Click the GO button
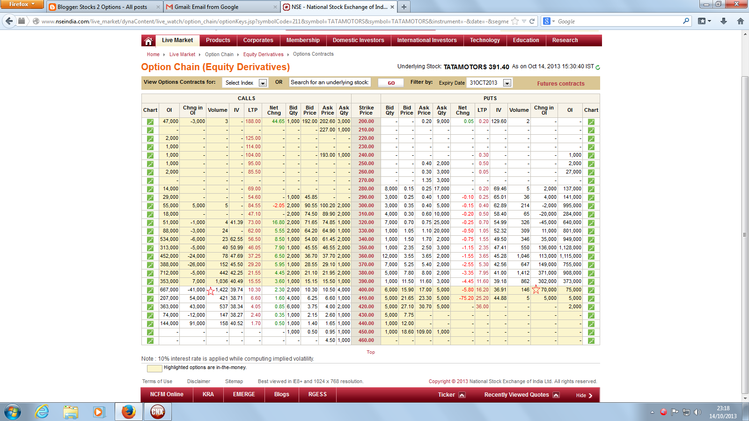This screenshot has height=421, width=749. (x=391, y=83)
